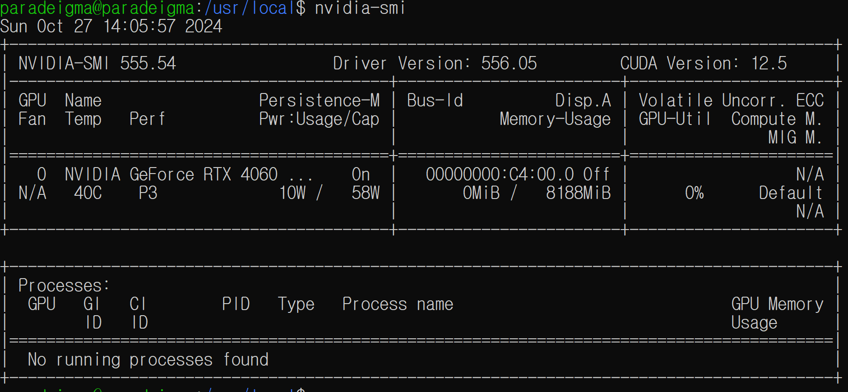Viewport: 848px width, 392px height.
Task: Click the "NVIDIA-SMI 555.54" version text
Action: point(97,63)
